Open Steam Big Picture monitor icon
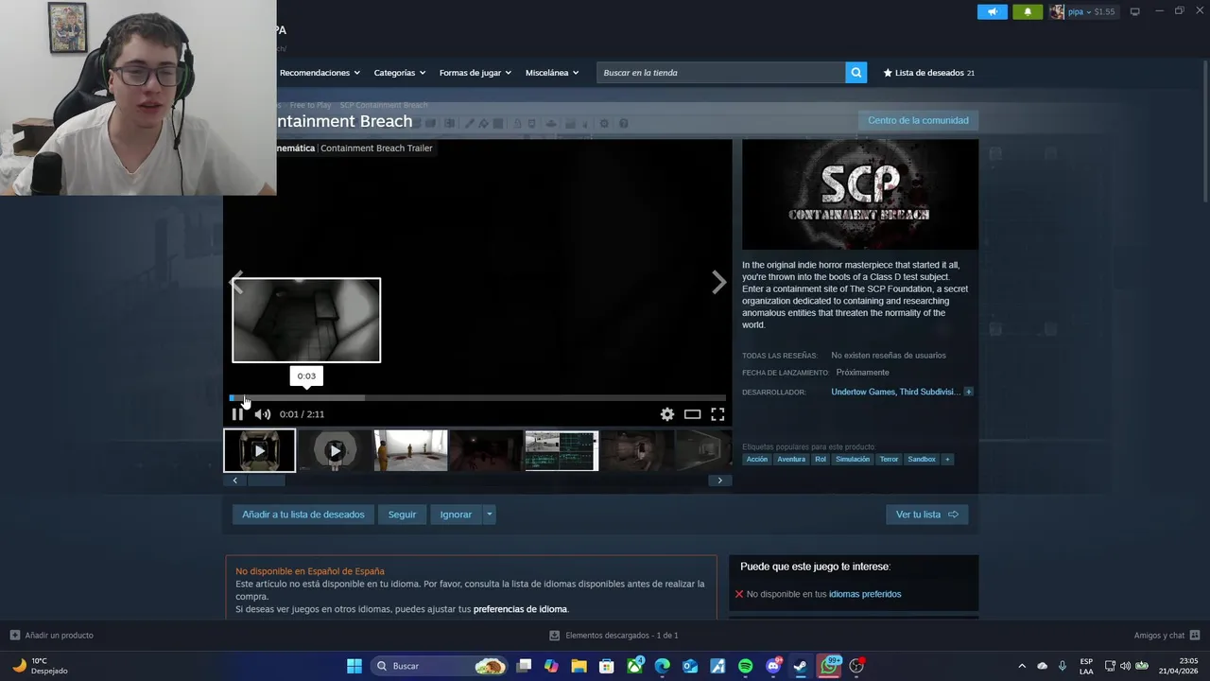This screenshot has width=1210, height=681. point(1135,11)
